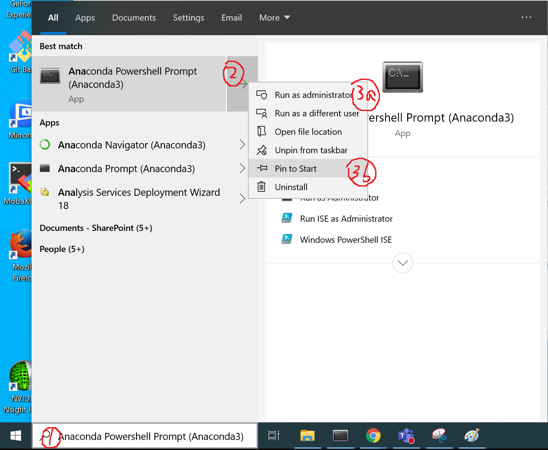Screen dimensions: 548x450
Task: Open Documents - SharePoint (5+) section
Action: tap(96, 228)
